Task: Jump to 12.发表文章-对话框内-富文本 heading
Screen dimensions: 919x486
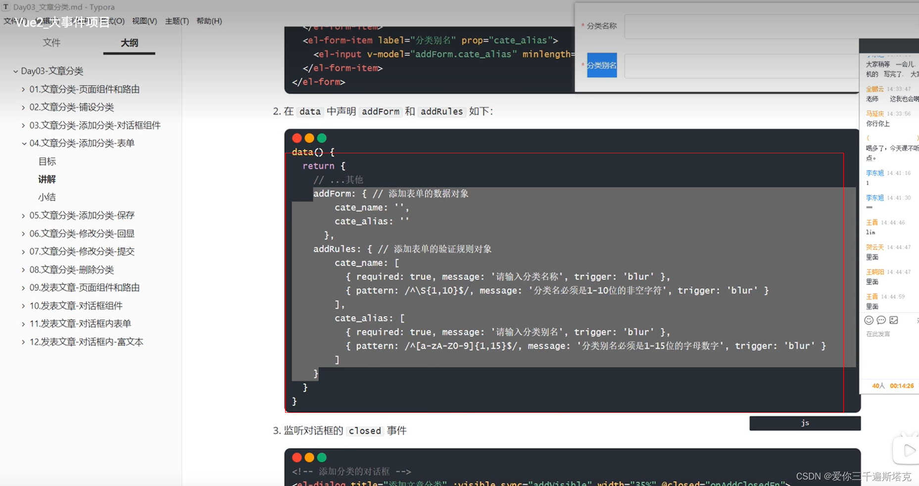Action: [x=86, y=342]
